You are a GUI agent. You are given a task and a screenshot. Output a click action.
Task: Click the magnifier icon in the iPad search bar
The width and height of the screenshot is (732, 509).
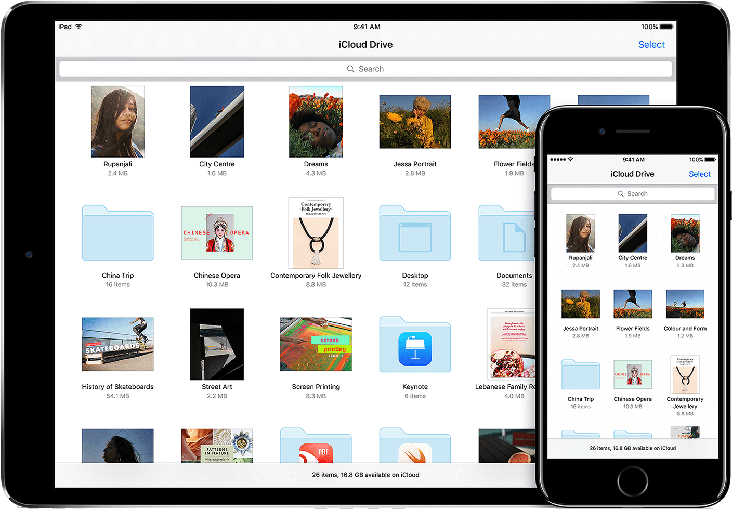point(350,68)
